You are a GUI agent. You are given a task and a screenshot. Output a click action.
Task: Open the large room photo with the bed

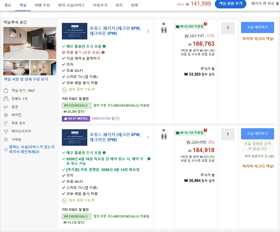click(30, 43)
